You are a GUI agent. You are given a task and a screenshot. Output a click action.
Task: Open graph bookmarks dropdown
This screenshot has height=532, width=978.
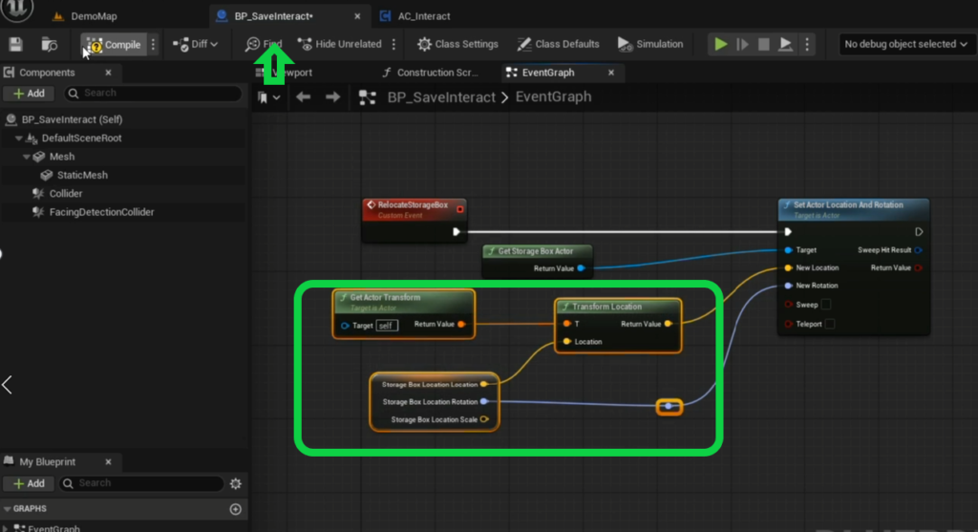click(x=268, y=97)
